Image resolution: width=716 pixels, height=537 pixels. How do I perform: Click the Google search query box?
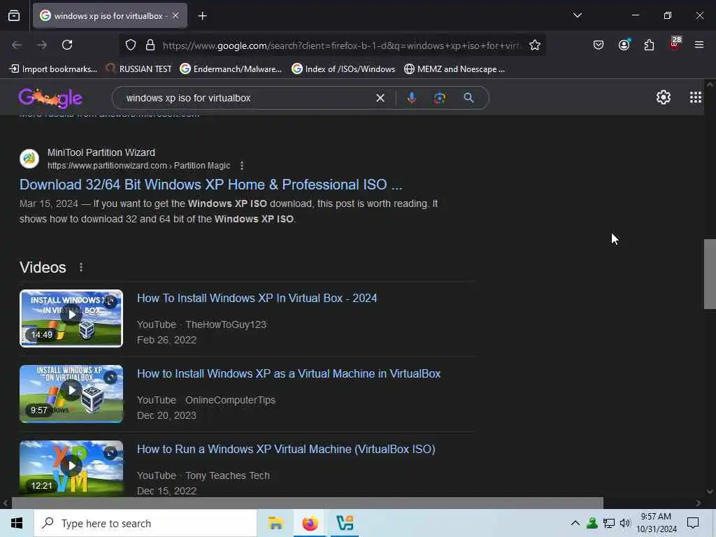pyautogui.click(x=247, y=98)
